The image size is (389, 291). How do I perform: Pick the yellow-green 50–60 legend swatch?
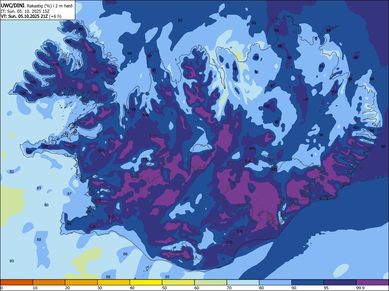pyautogui.click(x=178, y=282)
